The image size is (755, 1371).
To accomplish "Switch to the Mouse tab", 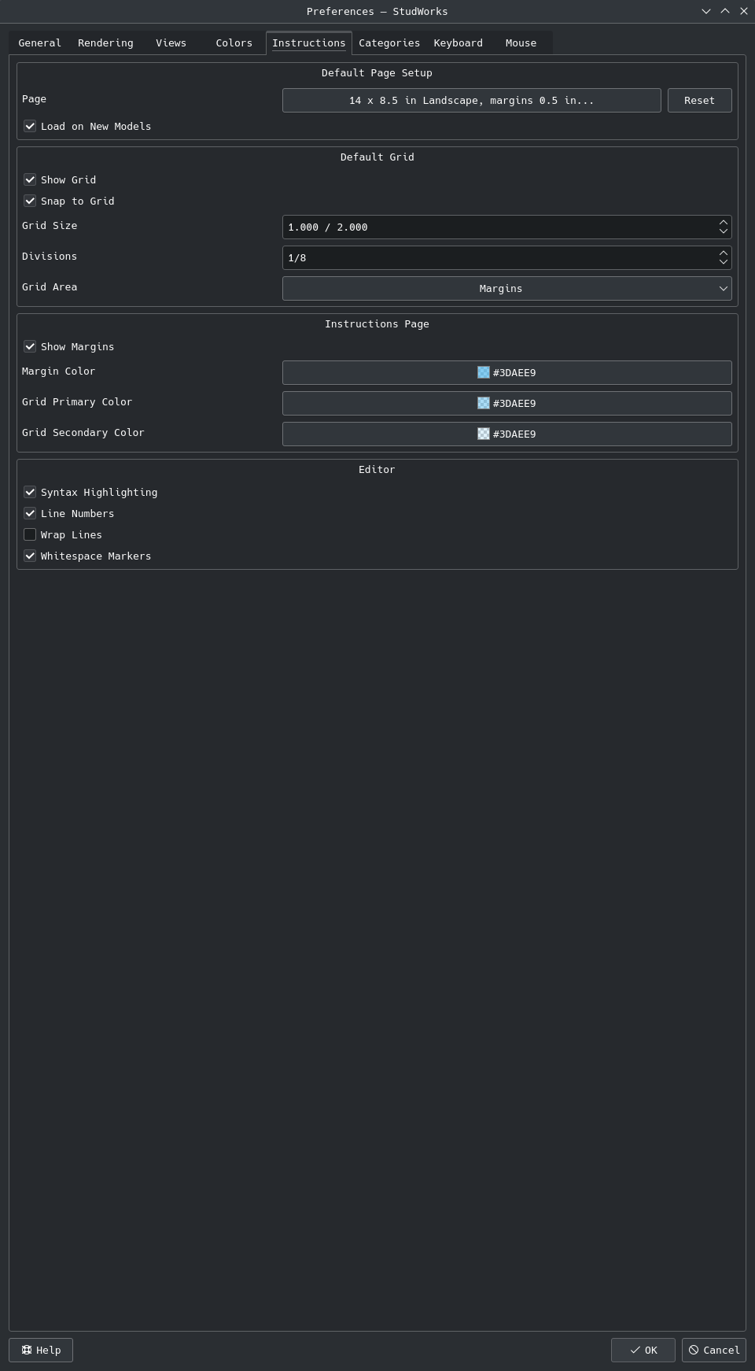I will pyautogui.click(x=521, y=43).
